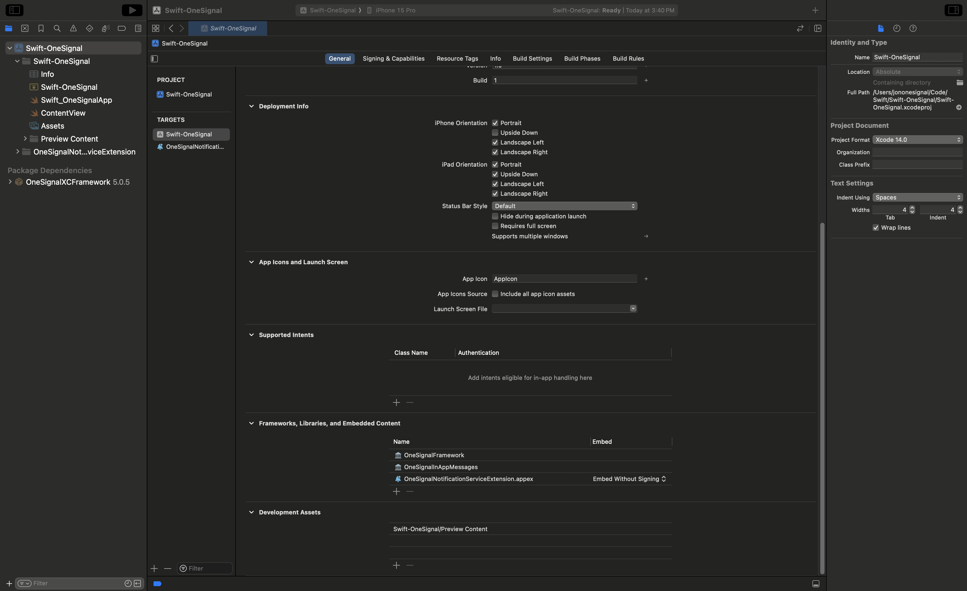Open the Info tab
The image size is (967, 591).
pos(495,59)
